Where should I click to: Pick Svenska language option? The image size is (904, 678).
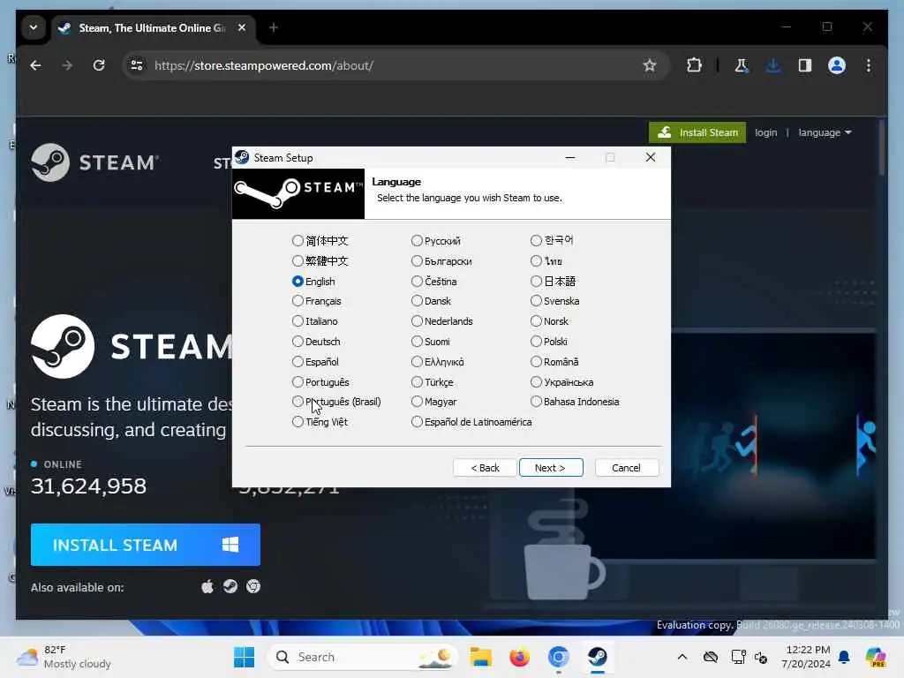point(536,301)
